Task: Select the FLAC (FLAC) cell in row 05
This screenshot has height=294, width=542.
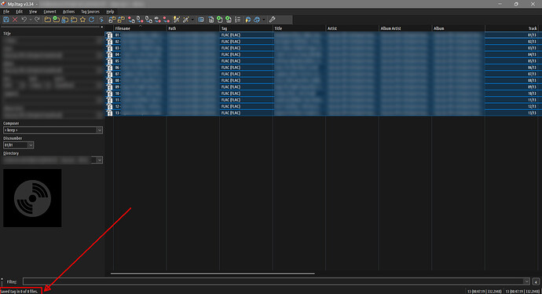Action: click(x=246, y=61)
